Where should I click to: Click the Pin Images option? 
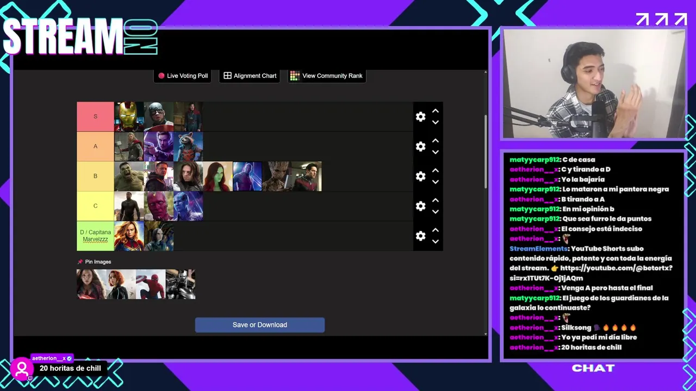coord(94,262)
